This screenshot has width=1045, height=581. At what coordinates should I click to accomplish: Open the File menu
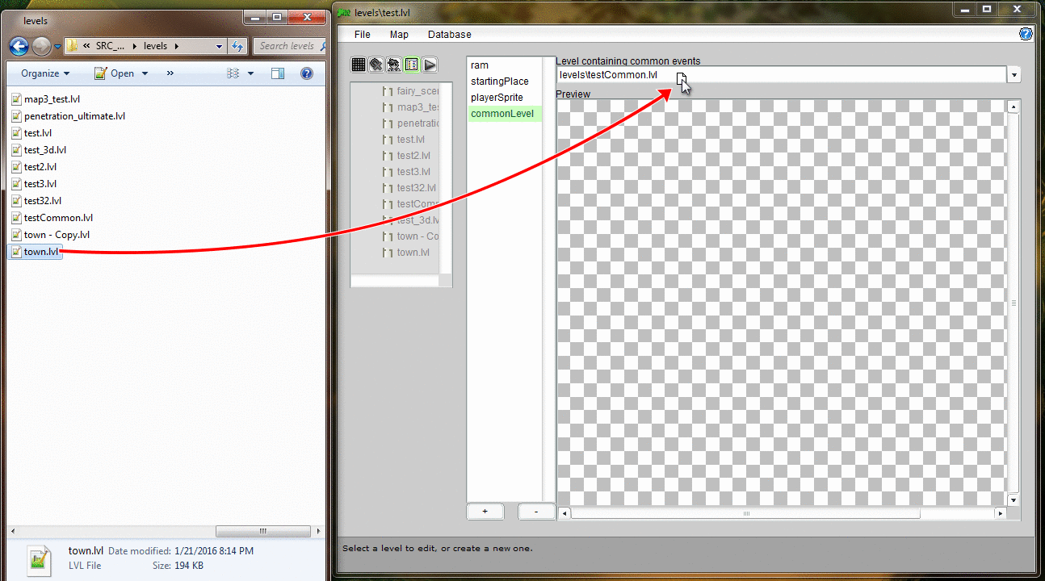[363, 35]
